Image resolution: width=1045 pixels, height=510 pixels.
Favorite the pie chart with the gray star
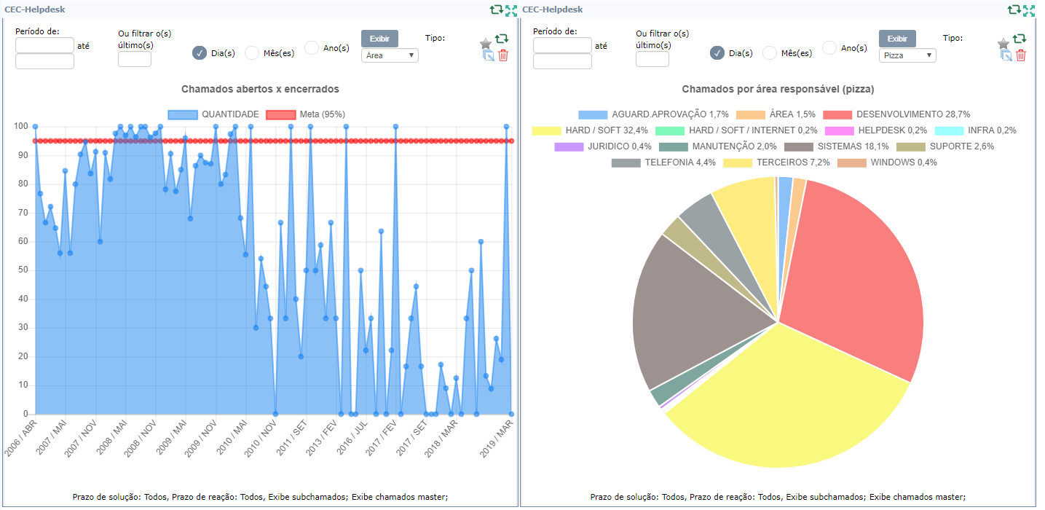(x=1003, y=43)
